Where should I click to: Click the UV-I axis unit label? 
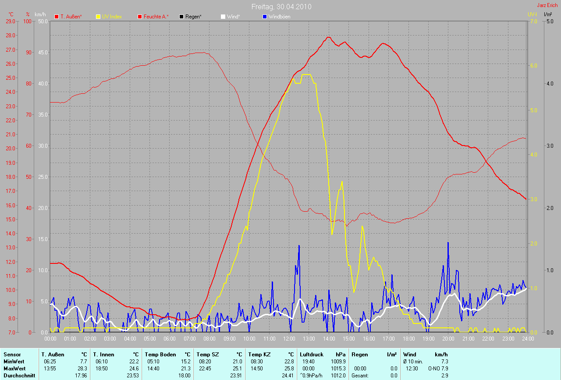(532, 14)
